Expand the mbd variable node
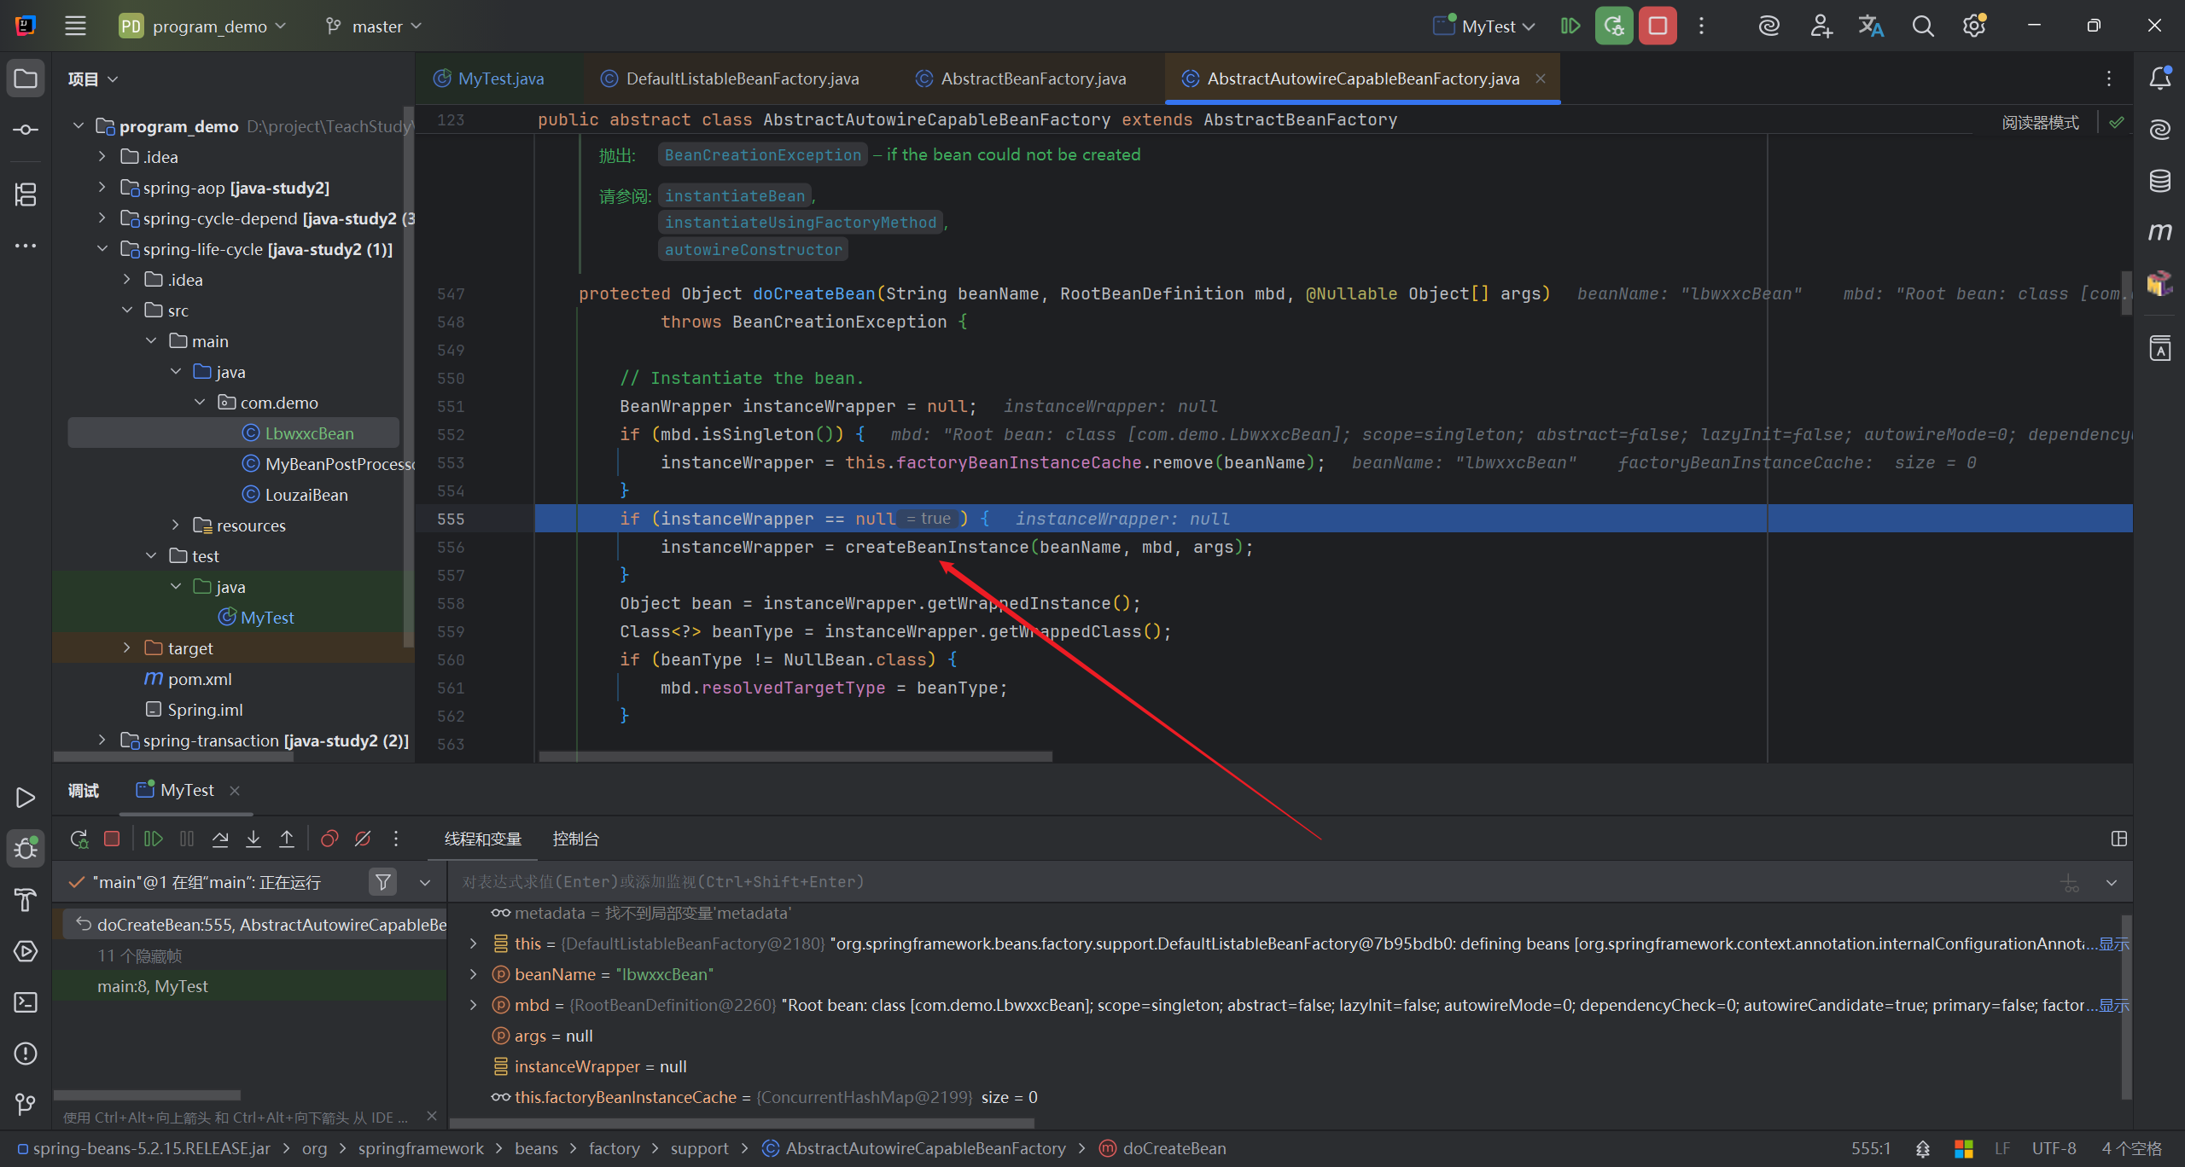The height and width of the screenshot is (1167, 2185). pyautogui.click(x=474, y=1005)
